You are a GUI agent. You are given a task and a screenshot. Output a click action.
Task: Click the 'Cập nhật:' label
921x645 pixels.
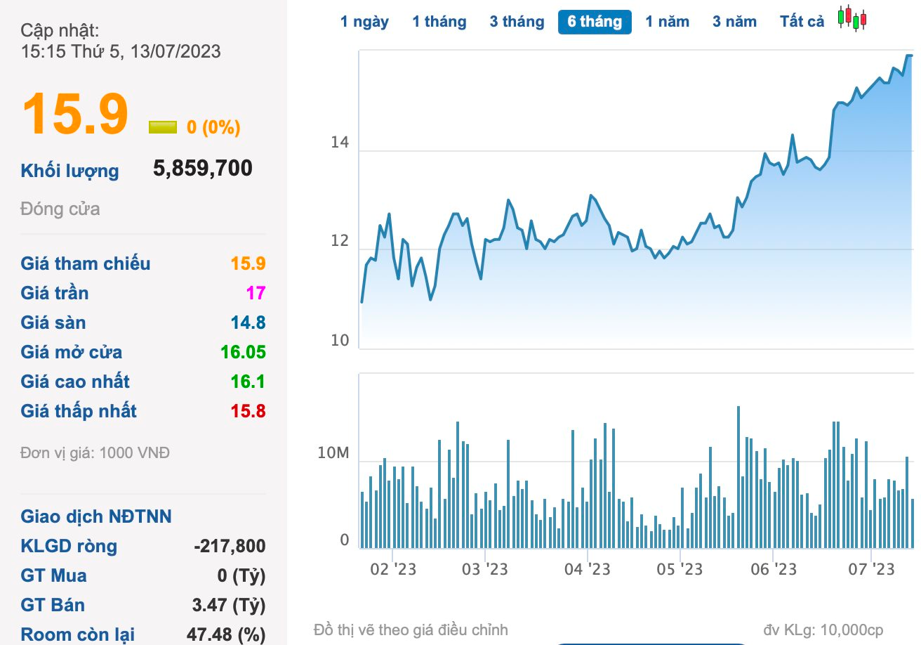pyautogui.click(x=60, y=30)
